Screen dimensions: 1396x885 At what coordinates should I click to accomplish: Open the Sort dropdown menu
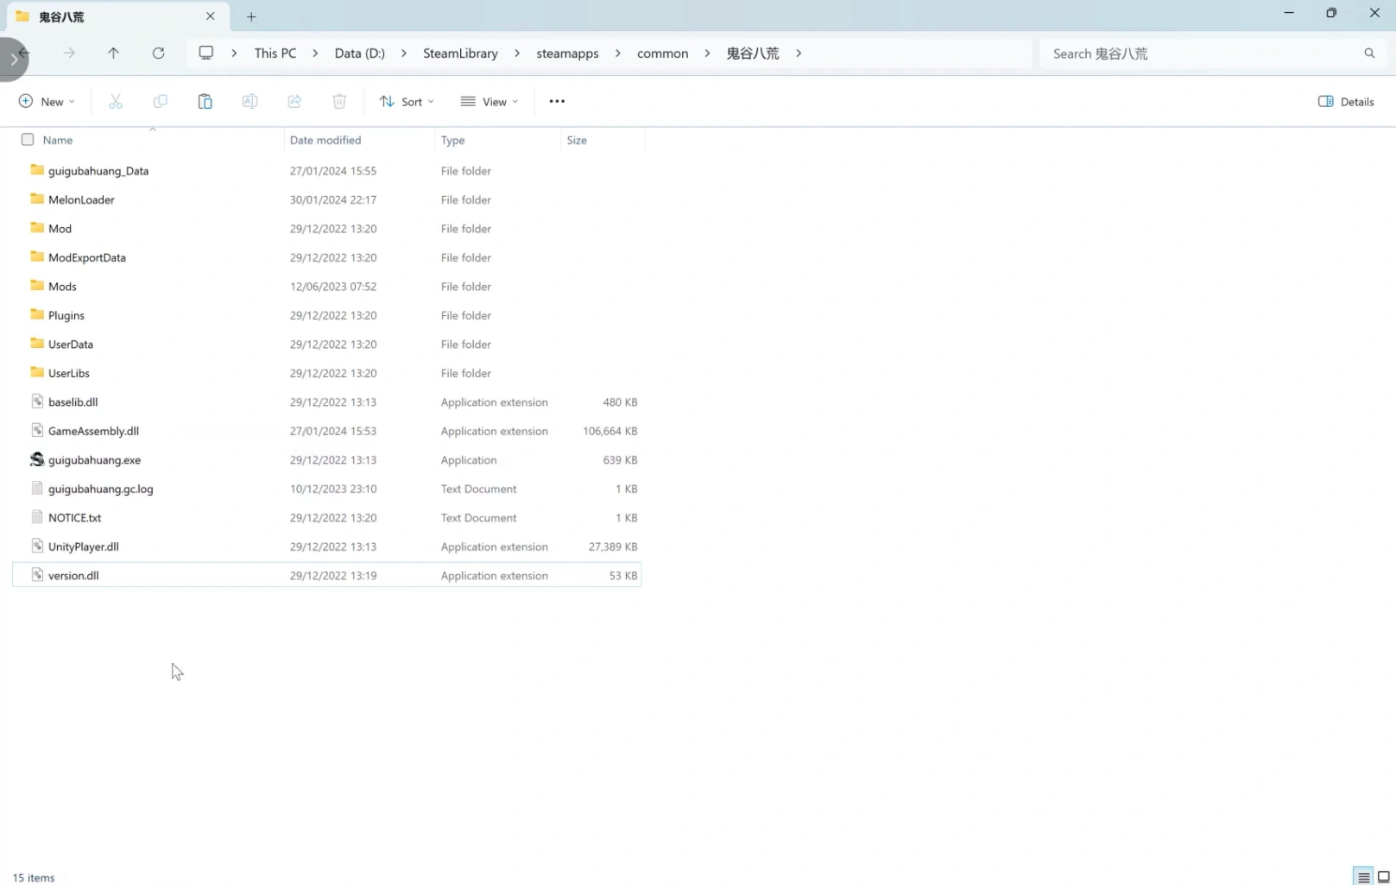click(407, 102)
